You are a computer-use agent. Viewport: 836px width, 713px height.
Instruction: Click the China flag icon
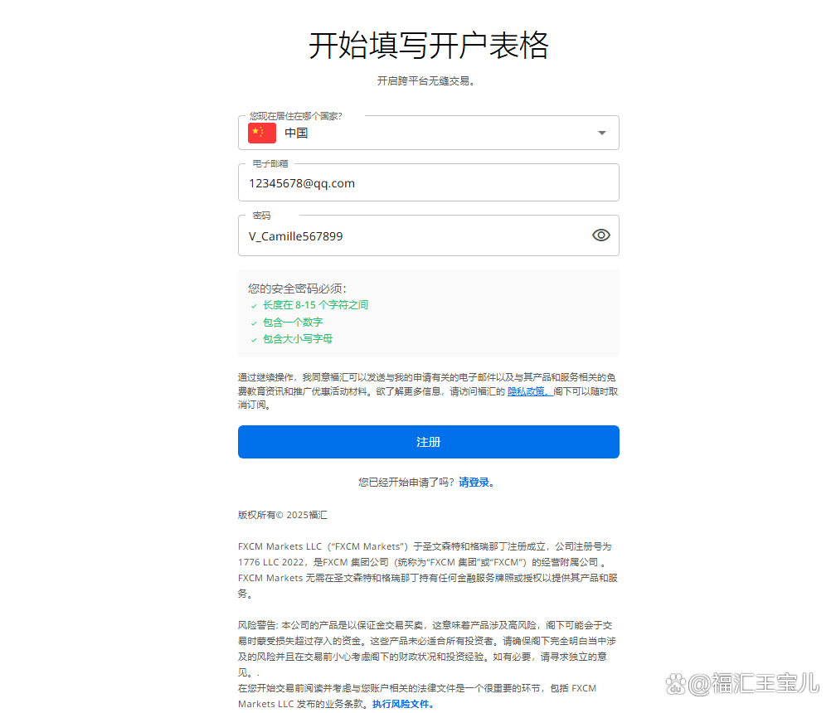261,133
